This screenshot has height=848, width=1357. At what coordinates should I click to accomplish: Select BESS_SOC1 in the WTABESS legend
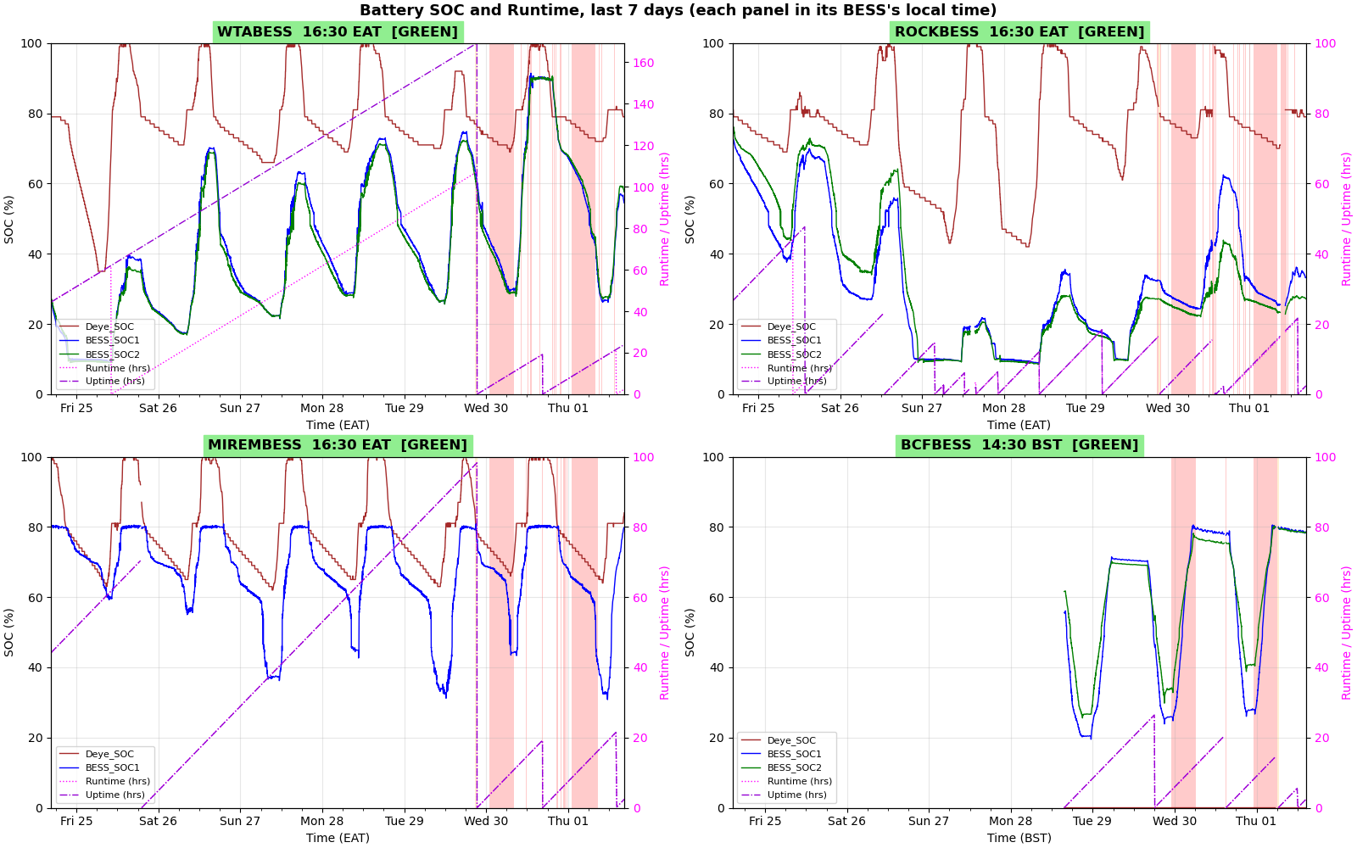tap(113, 341)
